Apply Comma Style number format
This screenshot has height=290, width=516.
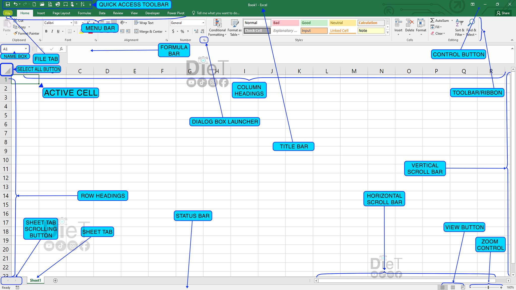point(188,31)
